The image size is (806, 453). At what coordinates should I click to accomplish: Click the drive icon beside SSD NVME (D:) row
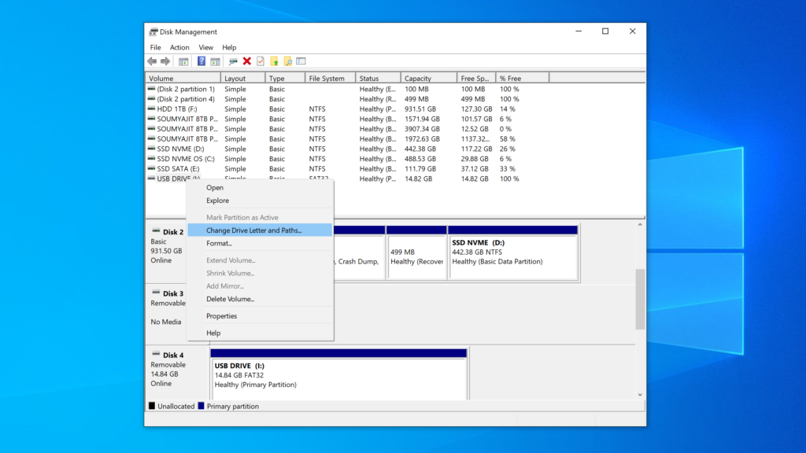point(151,149)
